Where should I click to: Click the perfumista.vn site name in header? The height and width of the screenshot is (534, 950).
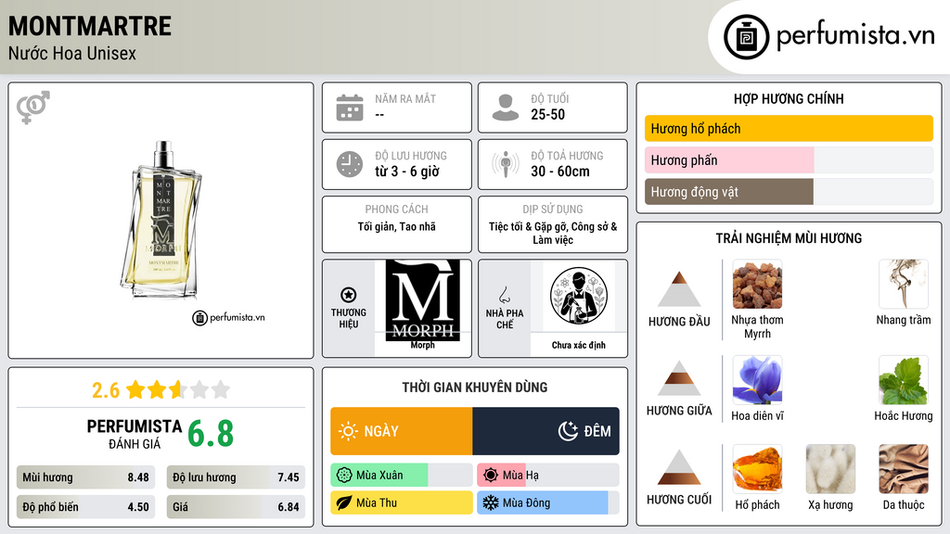[855, 36]
